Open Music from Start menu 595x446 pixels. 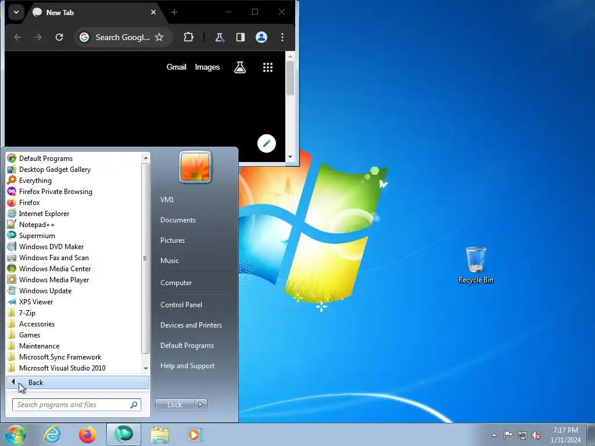tap(195, 261)
